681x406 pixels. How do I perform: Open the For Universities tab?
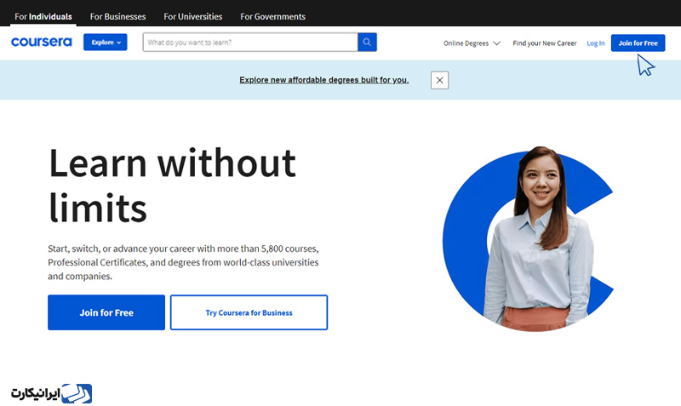click(x=193, y=16)
